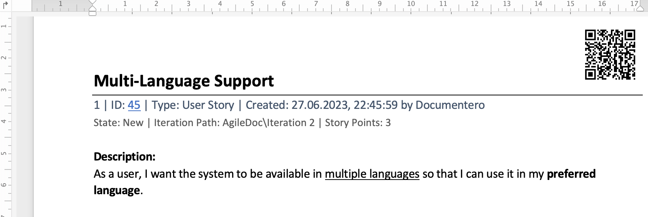Click 'Iteration Path: AgileDoc\Iteration 2' text
This screenshot has height=217, width=648.
(x=234, y=123)
